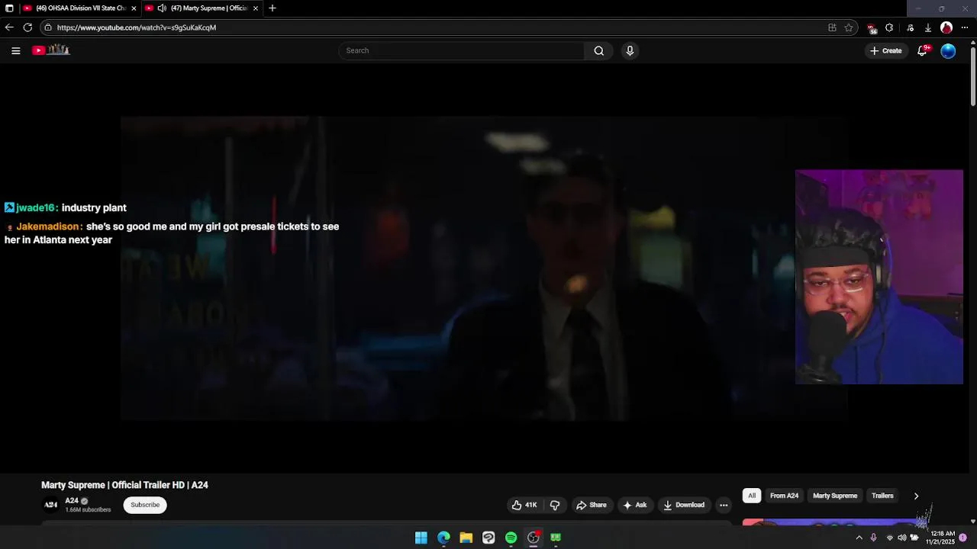The width and height of the screenshot is (977, 549).
Task: Click in the YouTube search field
Action: click(x=462, y=50)
